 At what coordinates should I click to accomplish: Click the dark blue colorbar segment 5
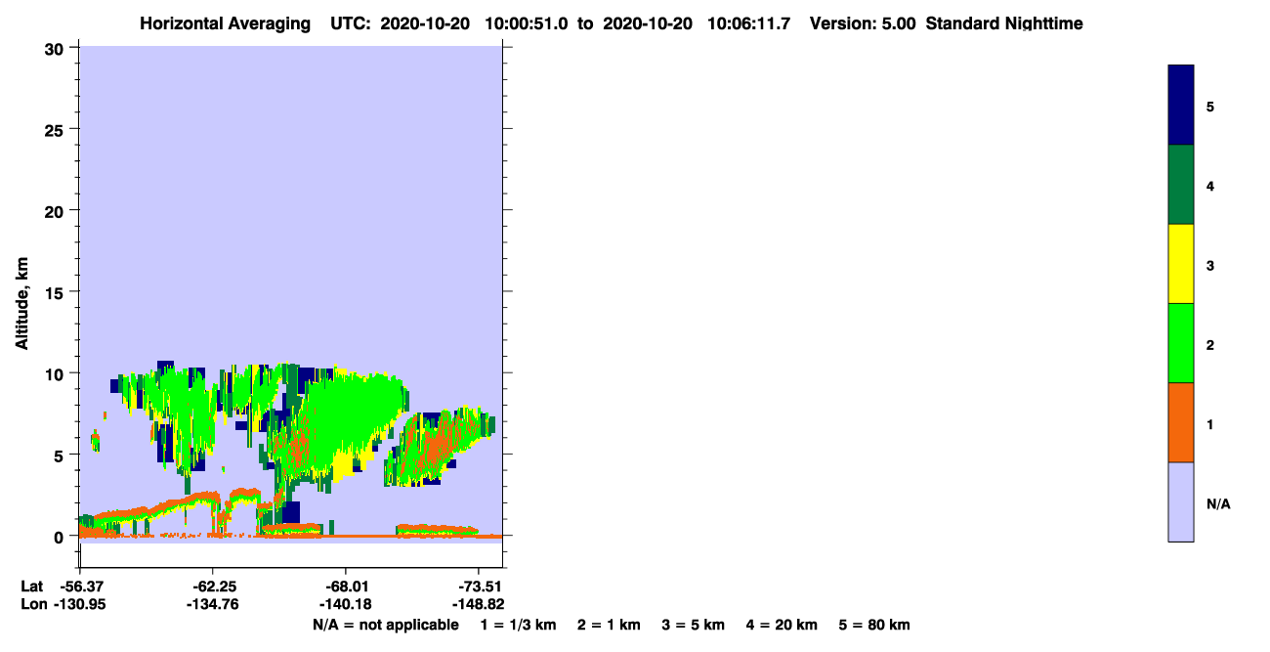click(1181, 106)
